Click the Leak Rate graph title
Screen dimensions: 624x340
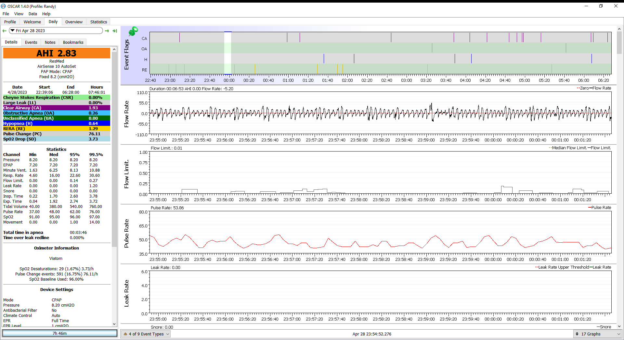click(126, 293)
